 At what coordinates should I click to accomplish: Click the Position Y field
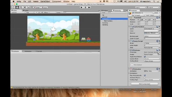point(150,20)
